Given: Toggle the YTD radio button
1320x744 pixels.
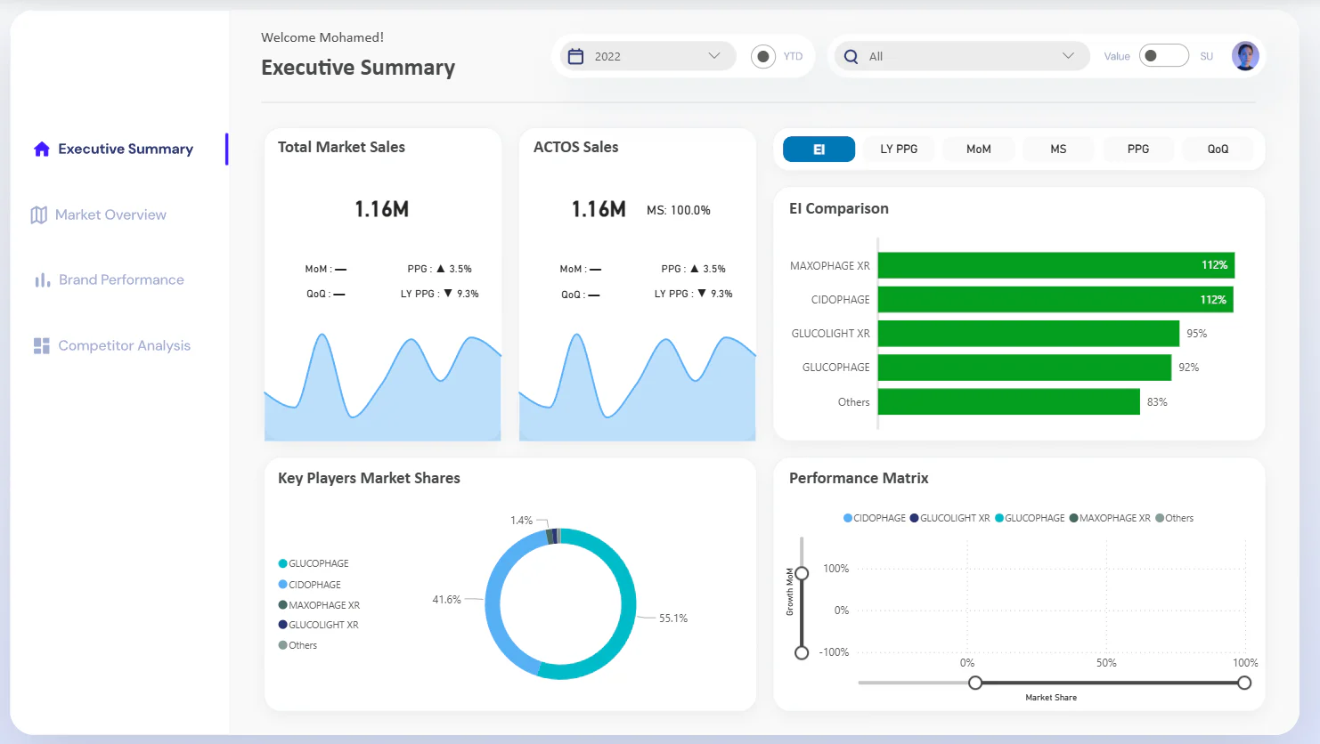Looking at the screenshot, I should tap(763, 56).
